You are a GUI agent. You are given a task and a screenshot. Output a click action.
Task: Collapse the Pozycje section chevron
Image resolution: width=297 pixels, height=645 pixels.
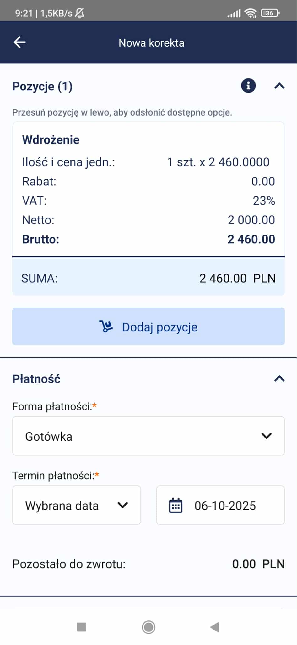click(279, 86)
